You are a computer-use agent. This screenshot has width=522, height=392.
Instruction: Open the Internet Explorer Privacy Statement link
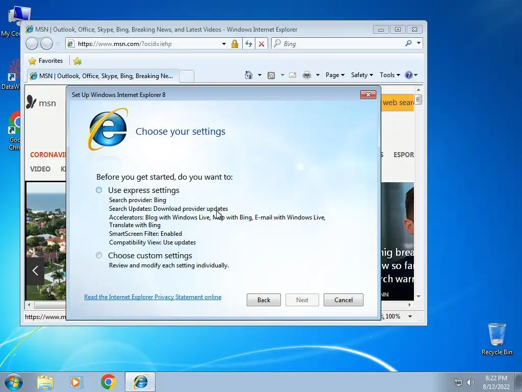(x=152, y=297)
